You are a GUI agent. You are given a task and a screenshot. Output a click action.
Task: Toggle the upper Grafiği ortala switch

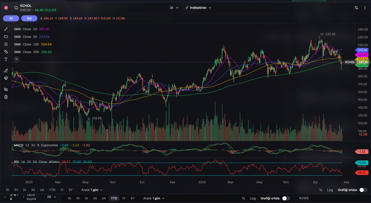click(363, 190)
